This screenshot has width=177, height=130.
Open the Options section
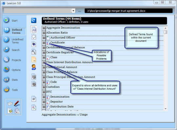point(12,70)
